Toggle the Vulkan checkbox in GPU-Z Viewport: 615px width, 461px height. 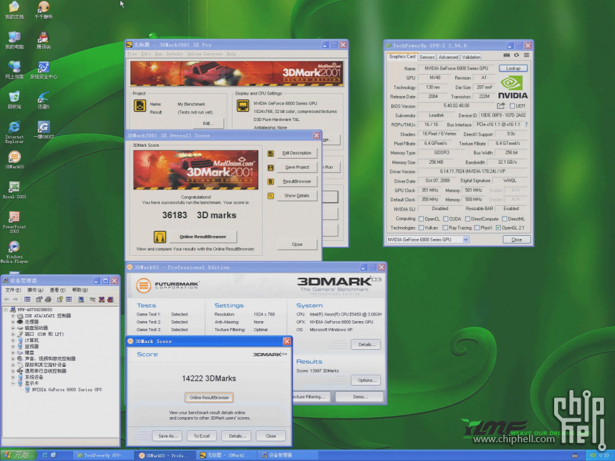(x=421, y=228)
